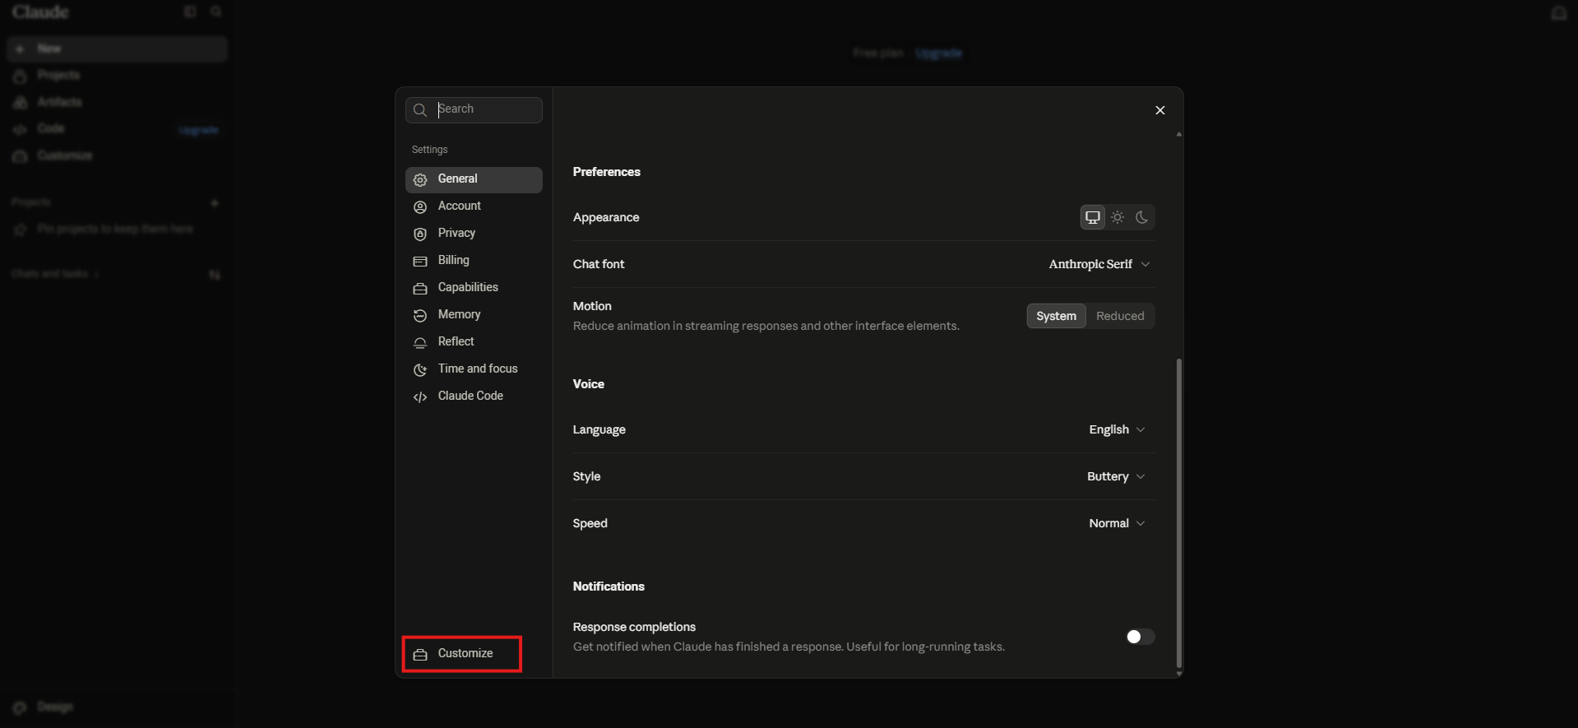Image resolution: width=1578 pixels, height=728 pixels.
Task: Click the sort icon beside Chats and tasks
Action: click(215, 275)
